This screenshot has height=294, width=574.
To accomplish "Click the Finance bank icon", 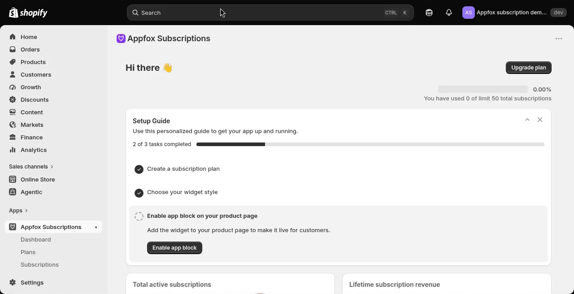I will (x=13, y=137).
